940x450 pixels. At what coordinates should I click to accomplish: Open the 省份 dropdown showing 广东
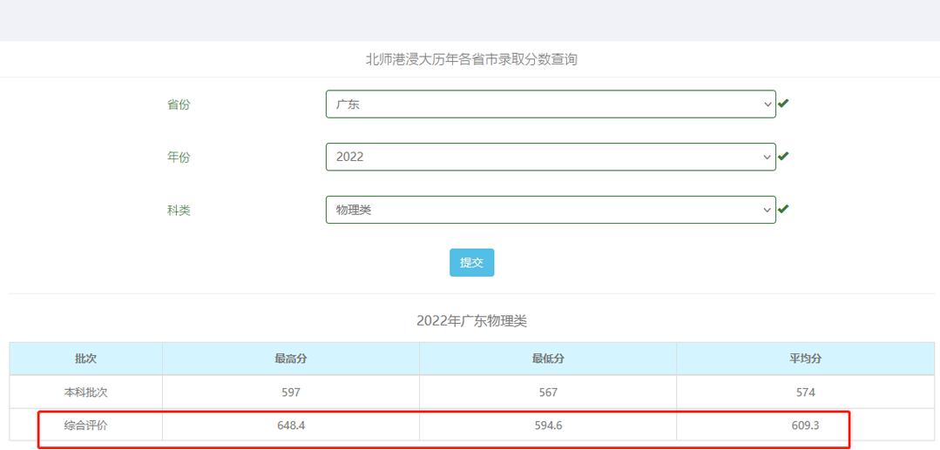tap(551, 104)
